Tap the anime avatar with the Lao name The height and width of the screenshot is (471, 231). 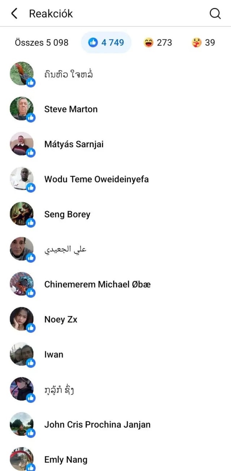22,389
